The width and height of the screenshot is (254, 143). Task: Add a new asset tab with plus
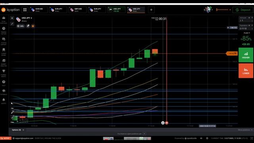tap(151, 10)
